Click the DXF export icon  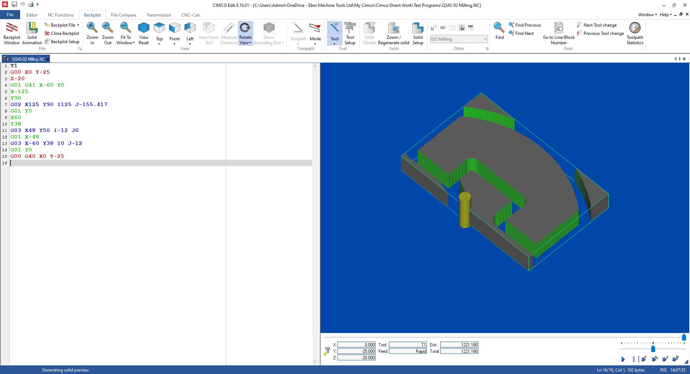pos(471,27)
